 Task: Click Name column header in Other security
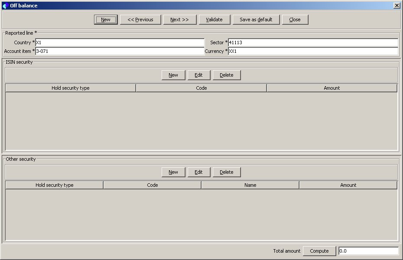pyautogui.click(x=250, y=185)
